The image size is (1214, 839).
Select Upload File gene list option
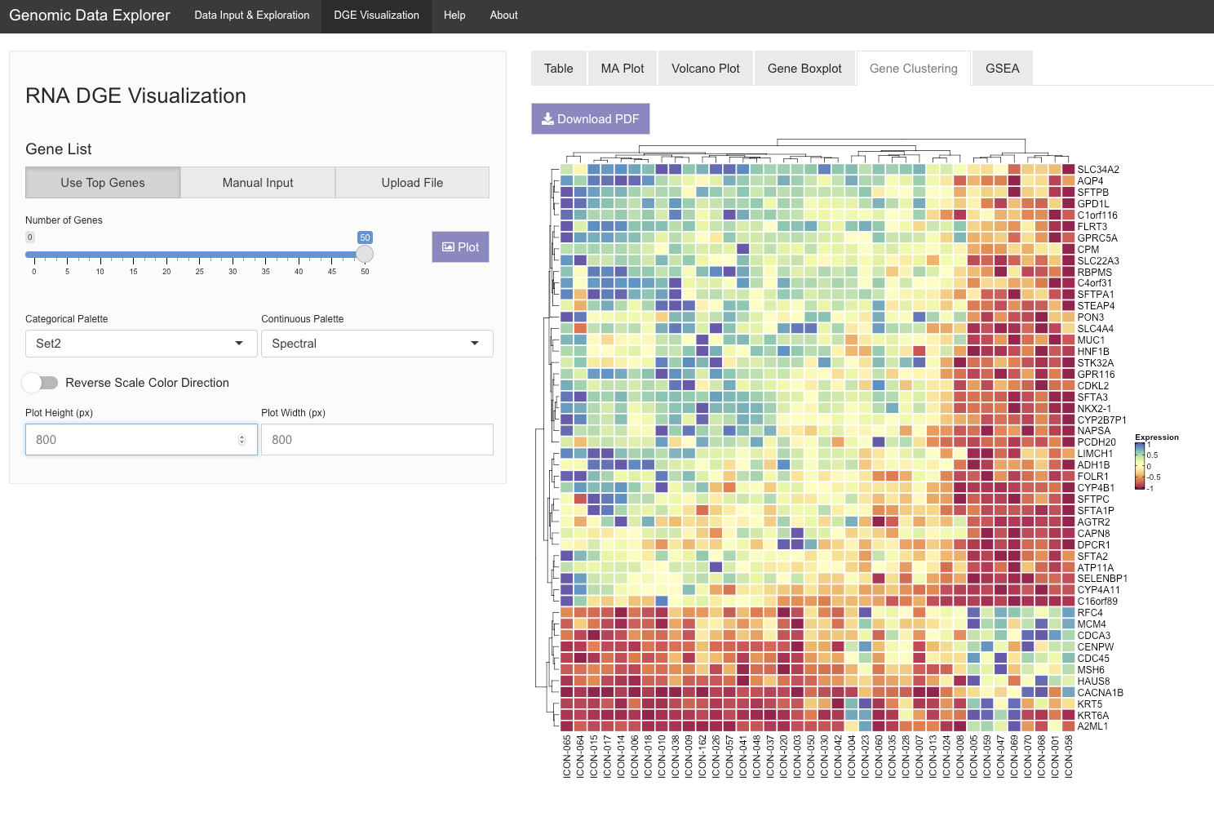point(412,183)
